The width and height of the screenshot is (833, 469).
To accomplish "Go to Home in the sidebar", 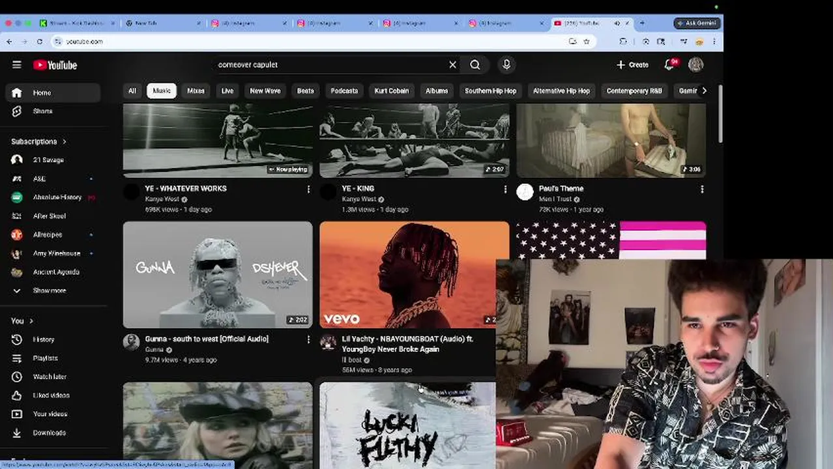I will click(53, 92).
